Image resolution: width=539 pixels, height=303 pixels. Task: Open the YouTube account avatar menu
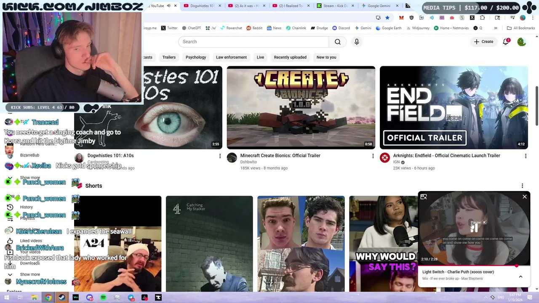coord(521,42)
